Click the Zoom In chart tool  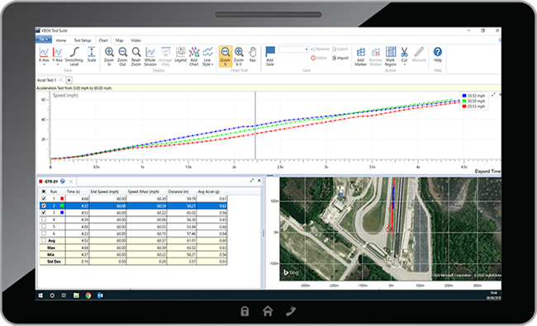tap(109, 56)
